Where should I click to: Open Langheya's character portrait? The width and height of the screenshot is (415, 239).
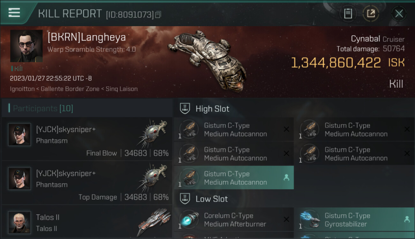(x=26, y=46)
